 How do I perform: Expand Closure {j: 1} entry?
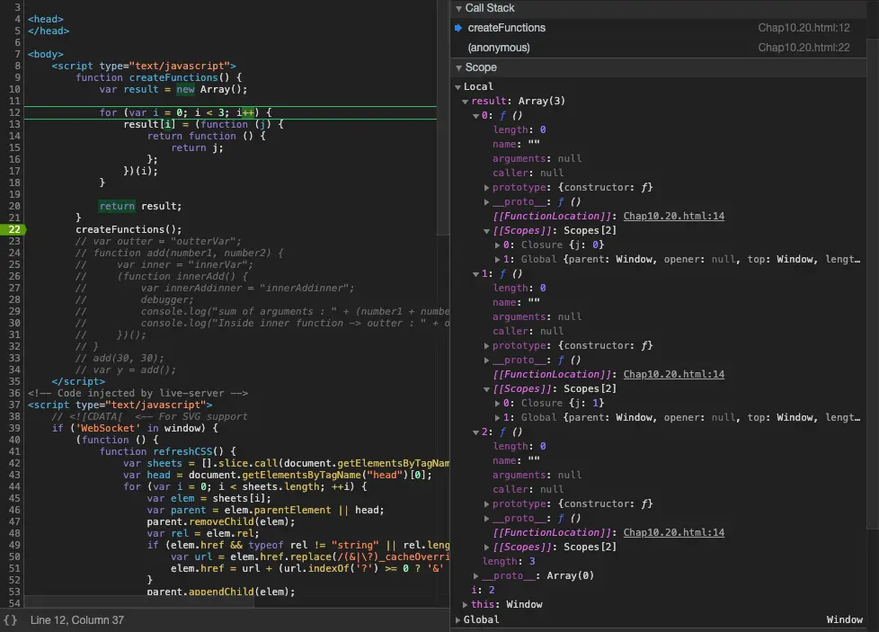click(497, 403)
